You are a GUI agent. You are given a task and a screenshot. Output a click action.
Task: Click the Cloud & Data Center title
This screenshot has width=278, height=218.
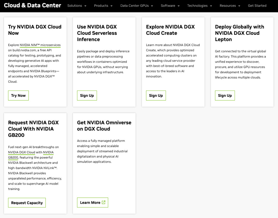click(x=32, y=5)
